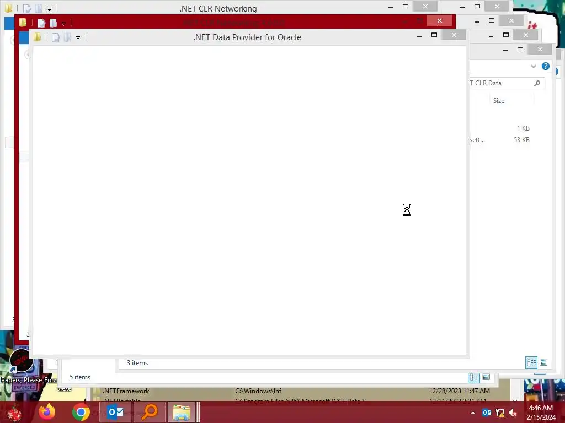Show hidden tray icons arrow
565x423 pixels.
click(473, 413)
